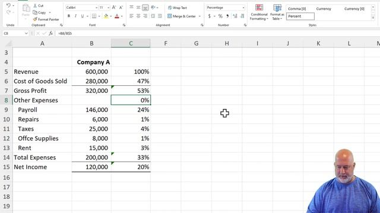
Task: Open the Calibri font name dropdown
Action: pos(96,8)
